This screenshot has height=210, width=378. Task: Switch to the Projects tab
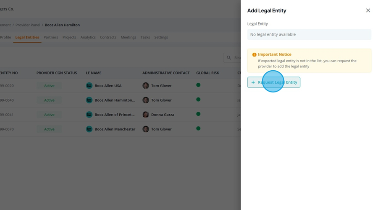[x=69, y=37]
